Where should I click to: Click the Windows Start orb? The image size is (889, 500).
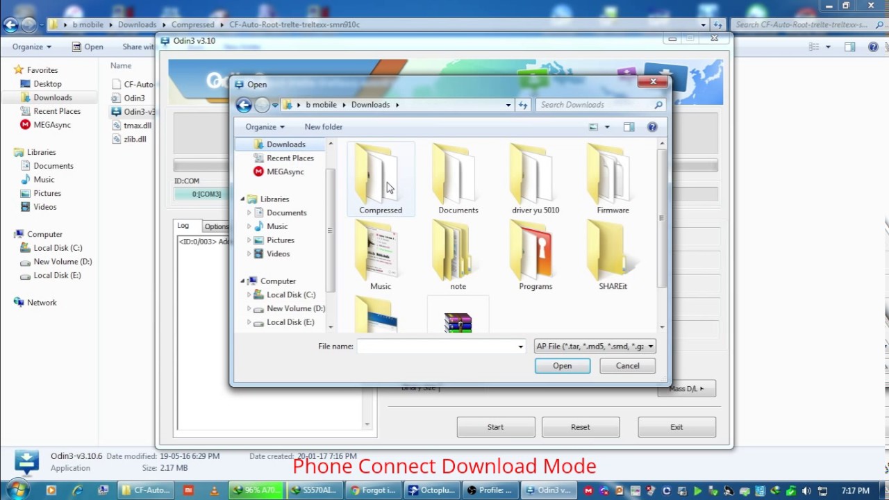17,489
